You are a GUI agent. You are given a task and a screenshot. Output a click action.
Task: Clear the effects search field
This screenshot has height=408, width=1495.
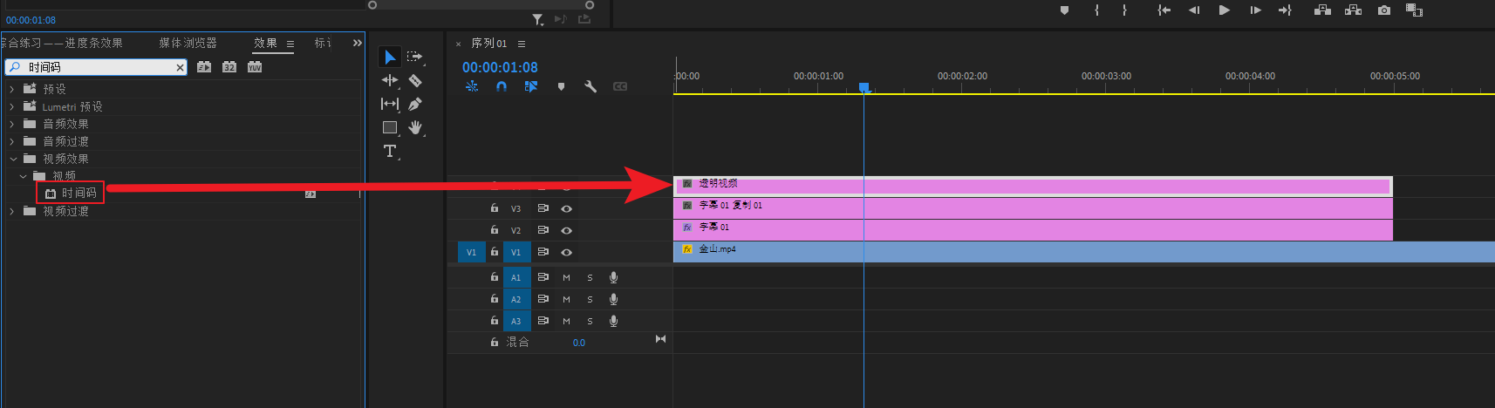coord(180,67)
